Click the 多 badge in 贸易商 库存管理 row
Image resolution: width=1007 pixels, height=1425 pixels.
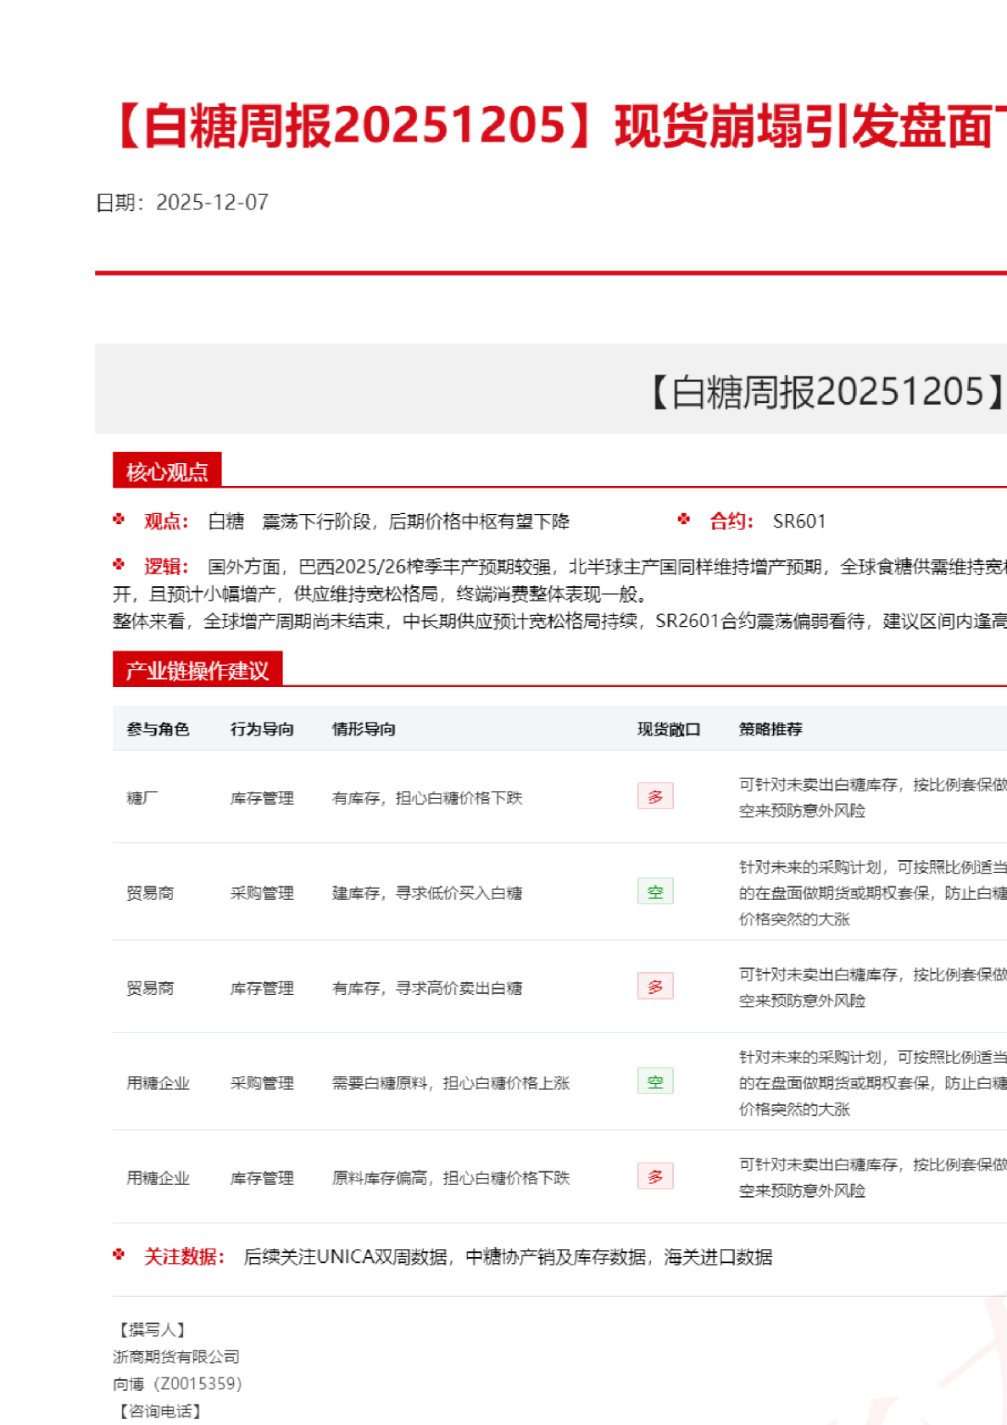(655, 986)
